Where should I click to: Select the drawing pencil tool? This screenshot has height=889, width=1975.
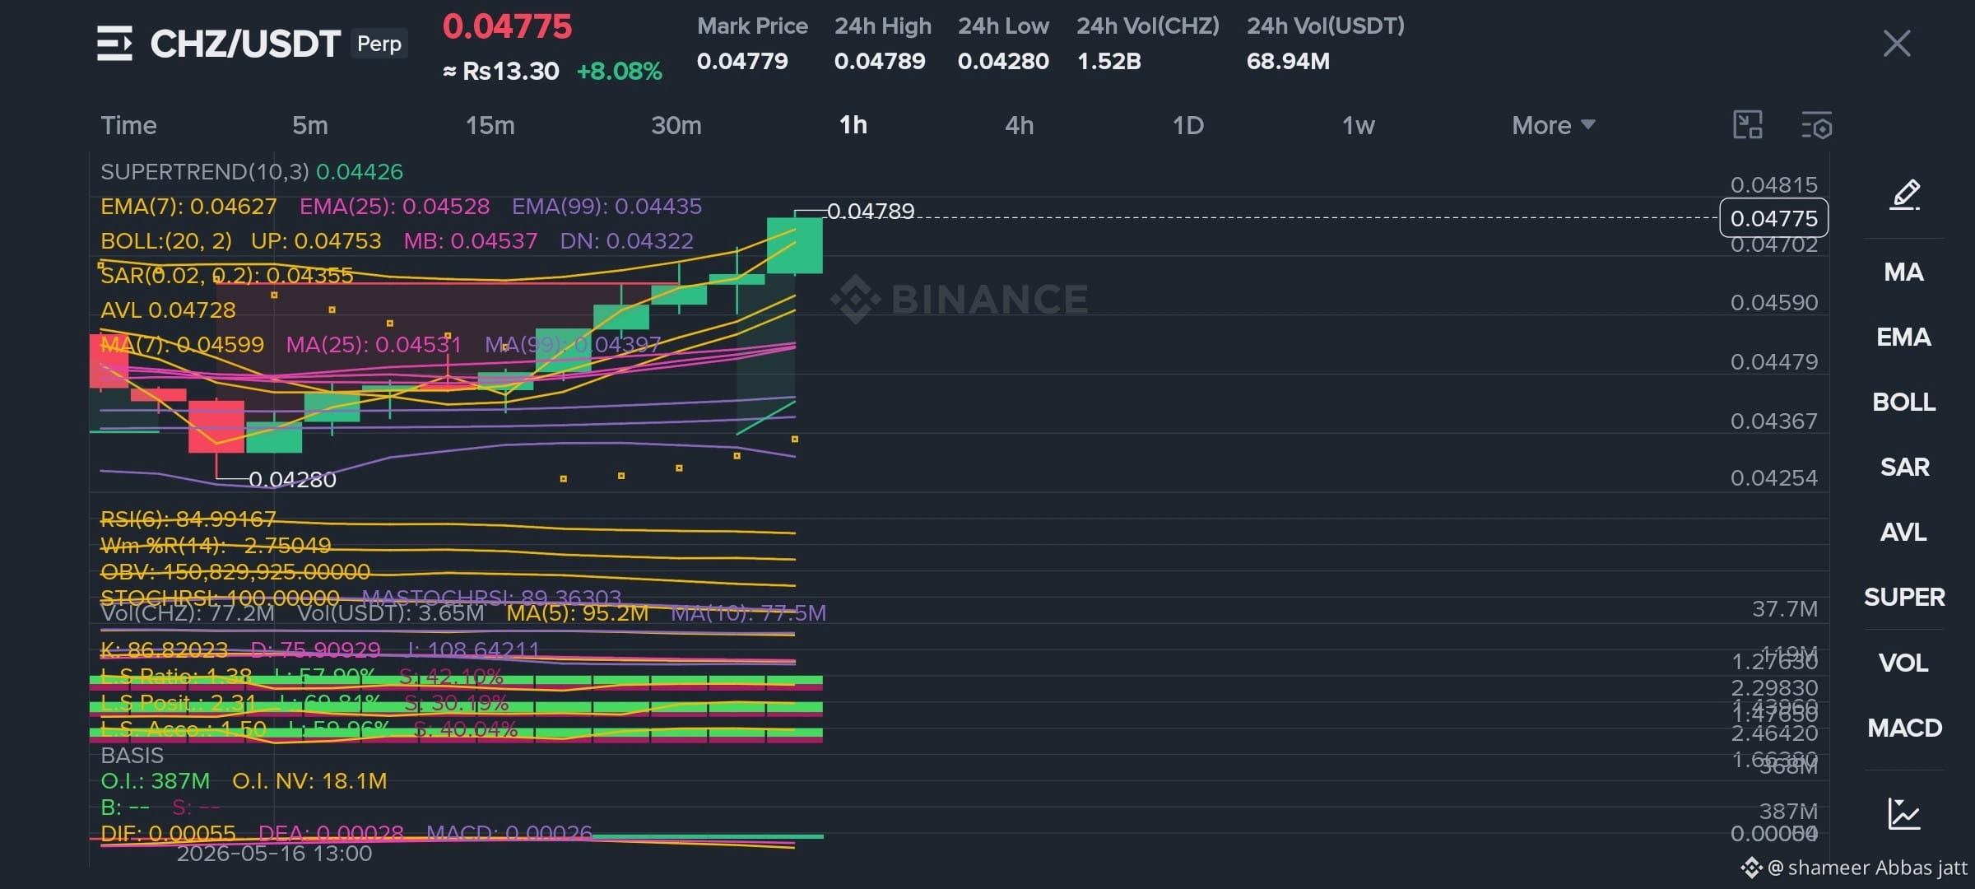click(x=1904, y=195)
